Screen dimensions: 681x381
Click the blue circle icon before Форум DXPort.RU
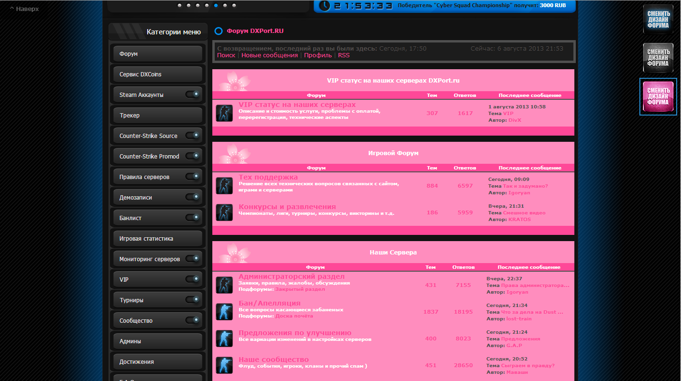coord(219,31)
